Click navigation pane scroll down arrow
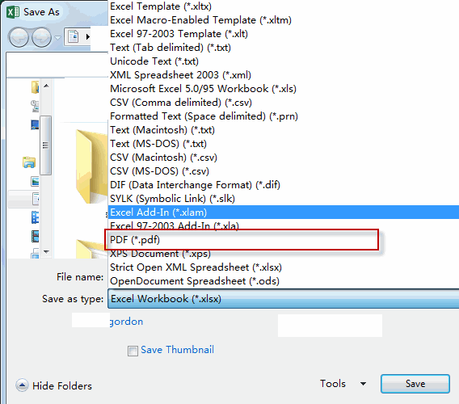459x404 pixels. click(46, 252)
